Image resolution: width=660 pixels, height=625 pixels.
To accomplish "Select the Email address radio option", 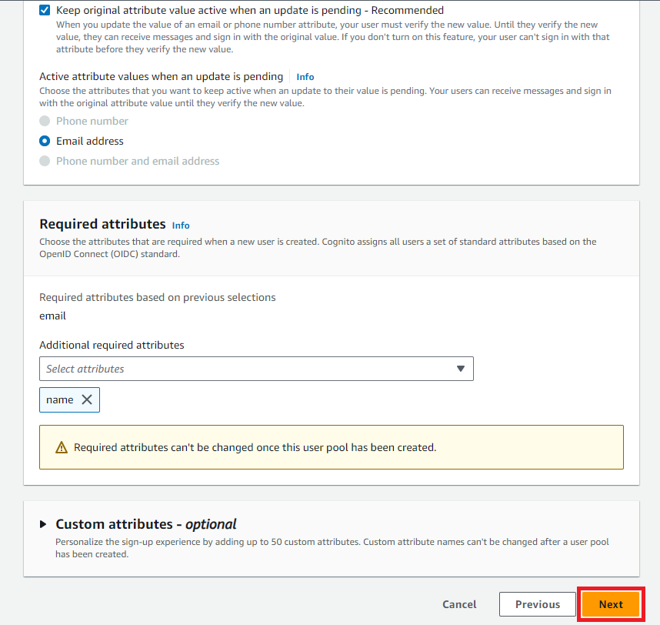I will point(45,141).
